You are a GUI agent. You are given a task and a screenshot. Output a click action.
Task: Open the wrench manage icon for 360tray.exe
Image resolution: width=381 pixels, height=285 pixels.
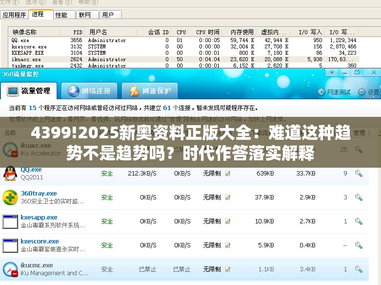[x=359, y=197]
